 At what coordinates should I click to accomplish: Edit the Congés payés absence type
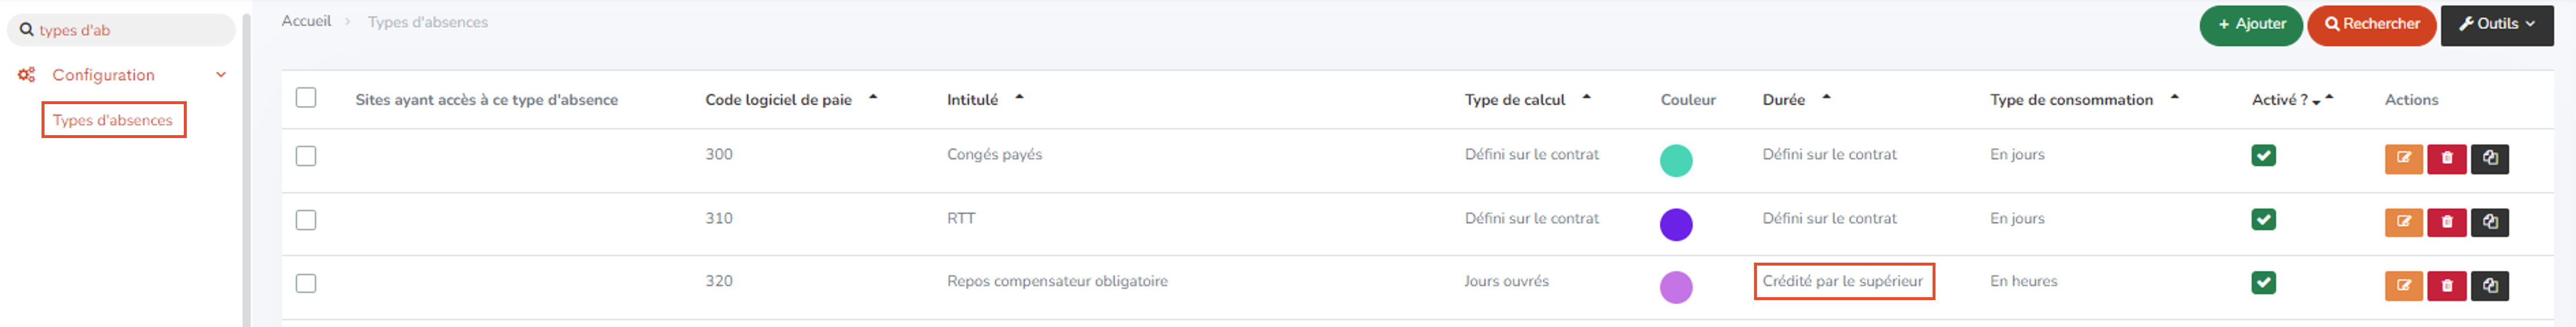pyautogui.click(x=2403, y=159)
